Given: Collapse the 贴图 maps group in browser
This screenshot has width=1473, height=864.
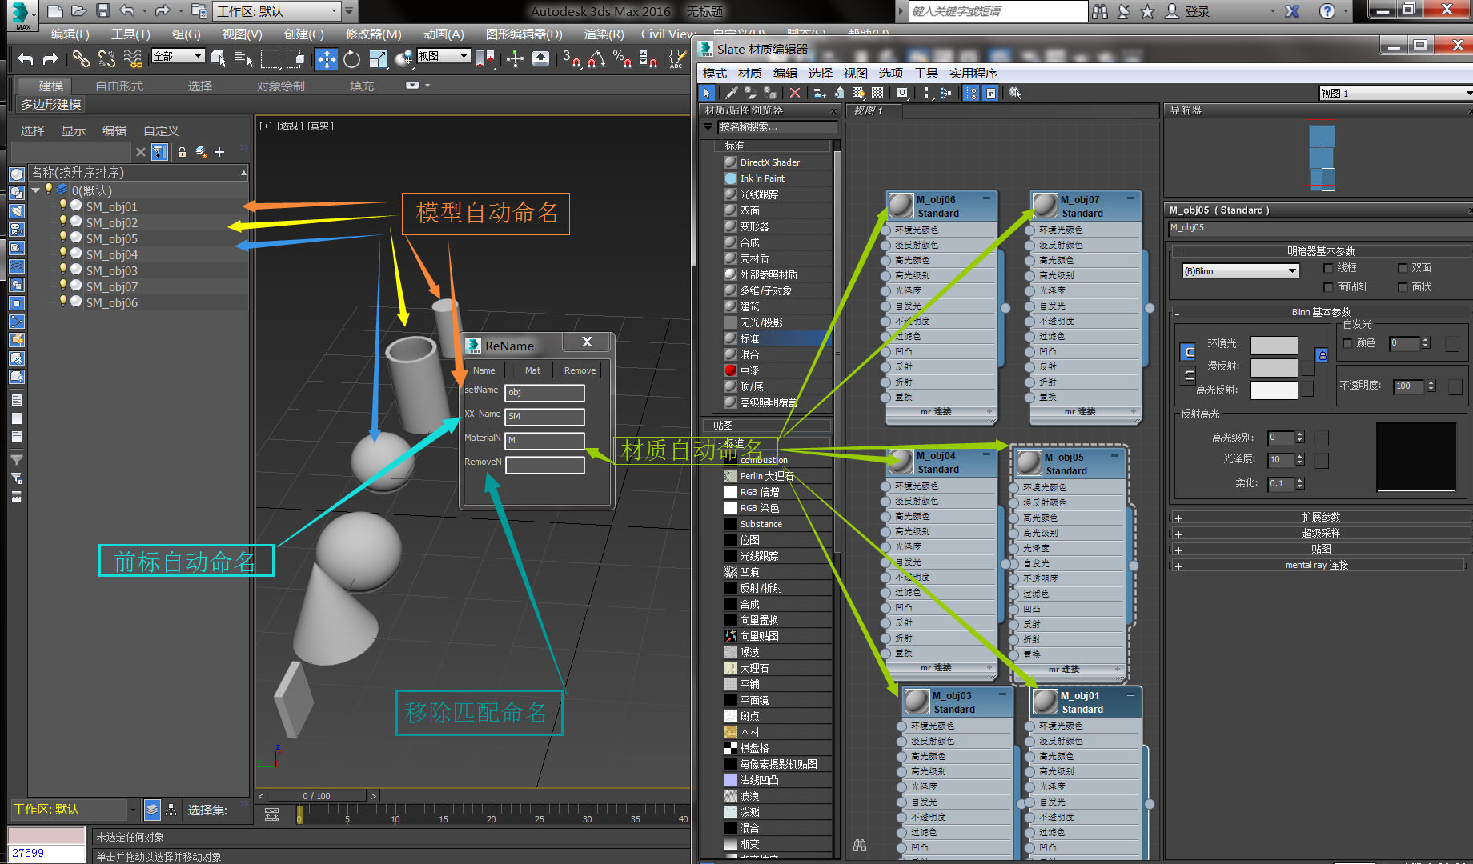Looking at the screenshot, I should (x=708, y=426).
